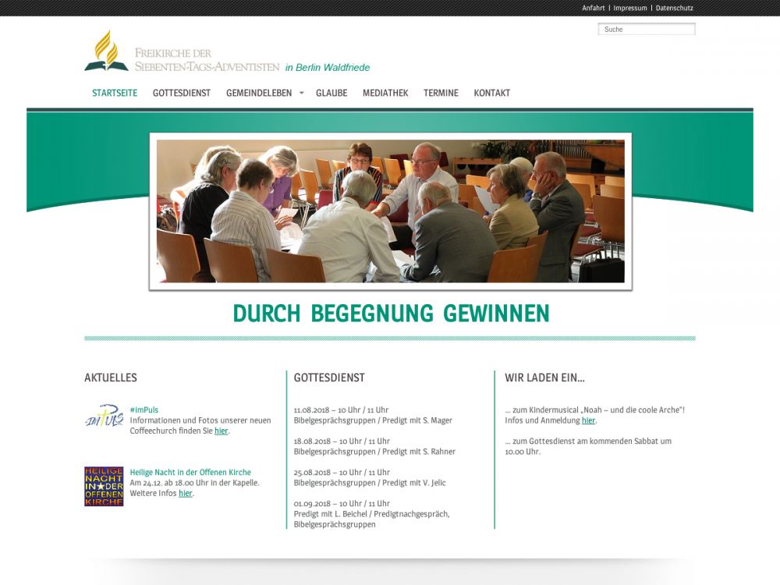The width and height of the screenshot is (780, 585).
Task: Follow the 'hier' link for Coffeechurch
Action: (222, 431)
